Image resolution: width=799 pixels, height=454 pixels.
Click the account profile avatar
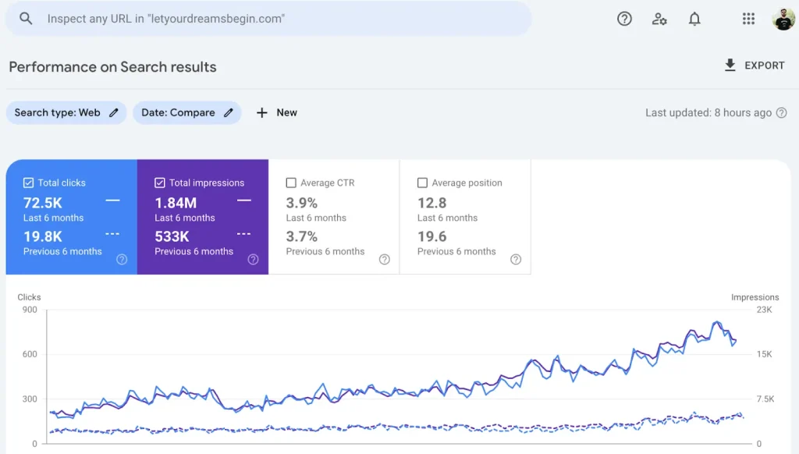[783, 19]
